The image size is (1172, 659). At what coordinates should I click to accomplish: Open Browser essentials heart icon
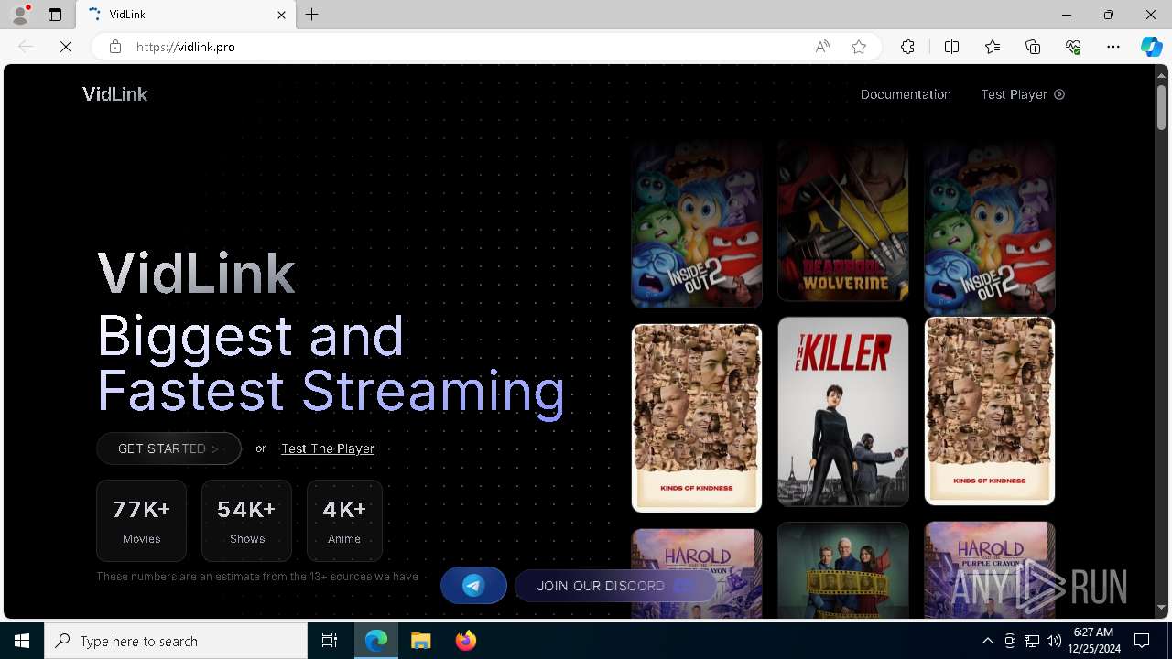1073,47
